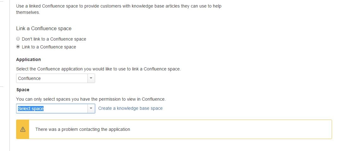Click the "Link to a Confluence space" label text
350x151 pixels.
click(49, 47)
